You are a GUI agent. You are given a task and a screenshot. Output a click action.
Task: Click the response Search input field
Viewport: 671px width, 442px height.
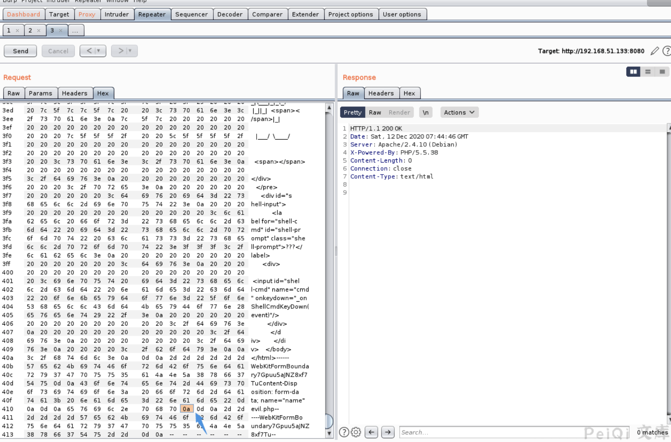[514, 432]
